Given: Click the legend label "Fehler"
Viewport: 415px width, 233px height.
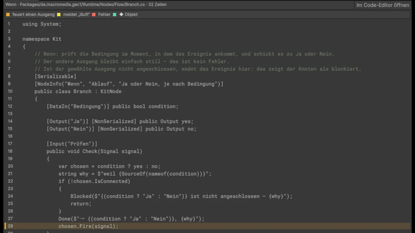Looking at the screenshot, I should 104,15.
